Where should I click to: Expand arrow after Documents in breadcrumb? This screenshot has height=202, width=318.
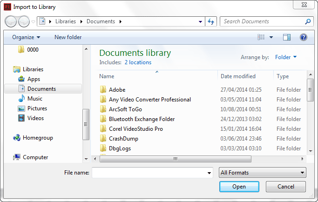tap(121, 21)
